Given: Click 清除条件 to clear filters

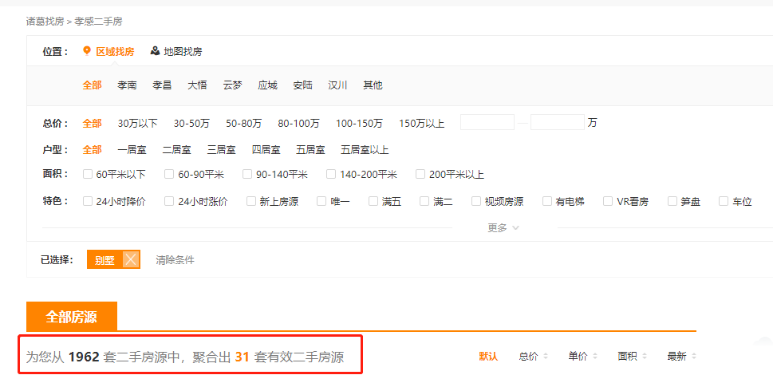Looking at the screenshot, I should tap(175, 260).
